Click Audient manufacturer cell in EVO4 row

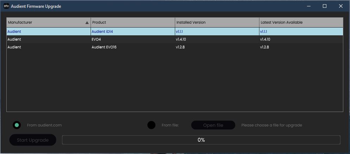49,40
